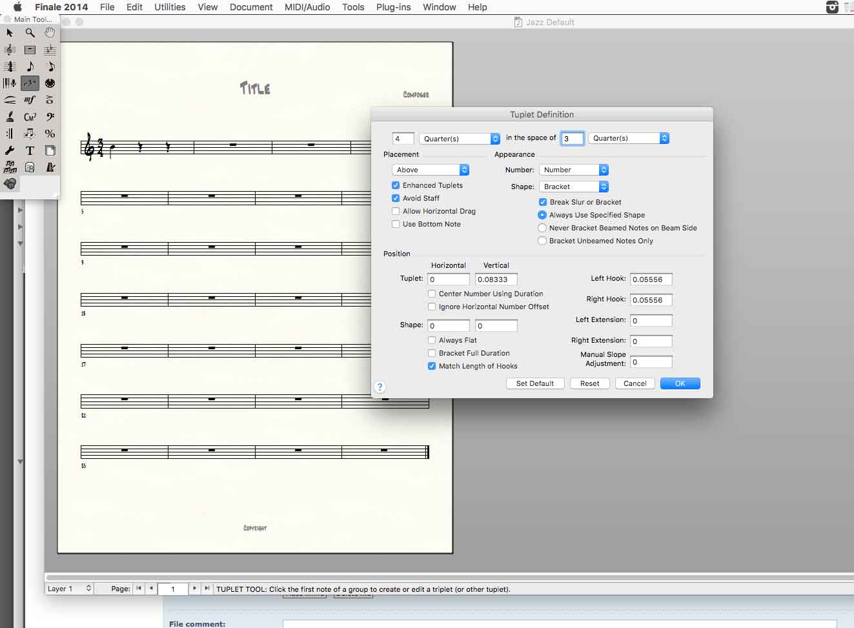Enable Use Bottom Note
This screenshot has width=854, height=628.
(x=396, y=224)
